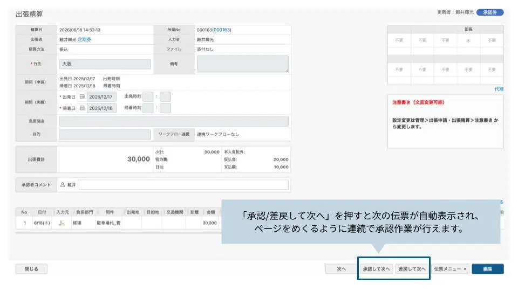Click the 駐車場代_管 cell
The image size is (518, 291).
108,223
